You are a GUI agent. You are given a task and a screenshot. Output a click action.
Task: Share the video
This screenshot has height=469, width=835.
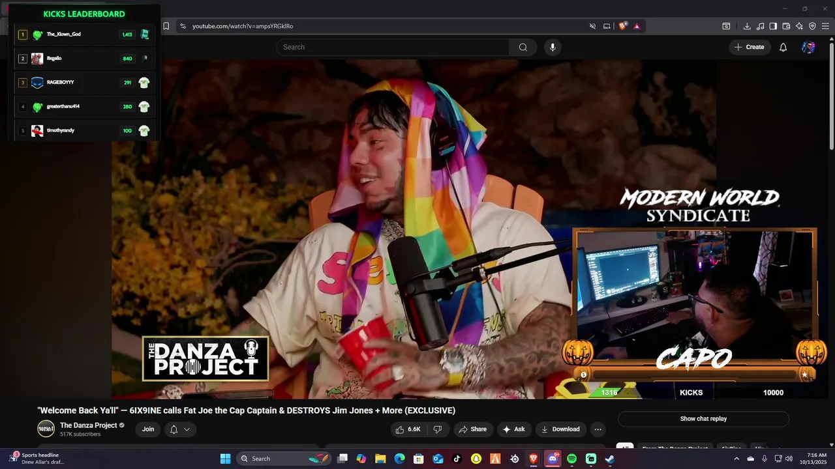[x=472, y=429]
